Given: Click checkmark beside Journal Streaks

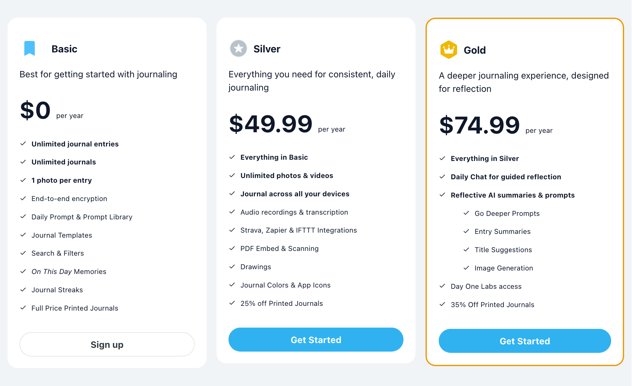Looking at the screenshot, I should click(23, 290).
